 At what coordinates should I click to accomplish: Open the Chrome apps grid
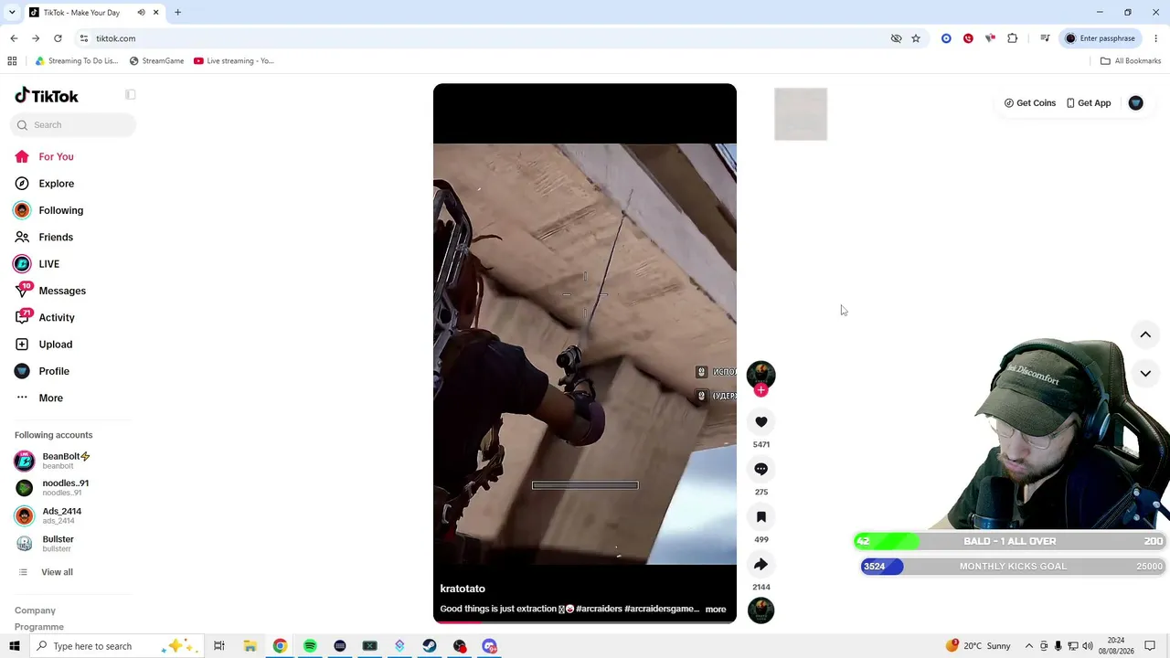click(12, 61)
